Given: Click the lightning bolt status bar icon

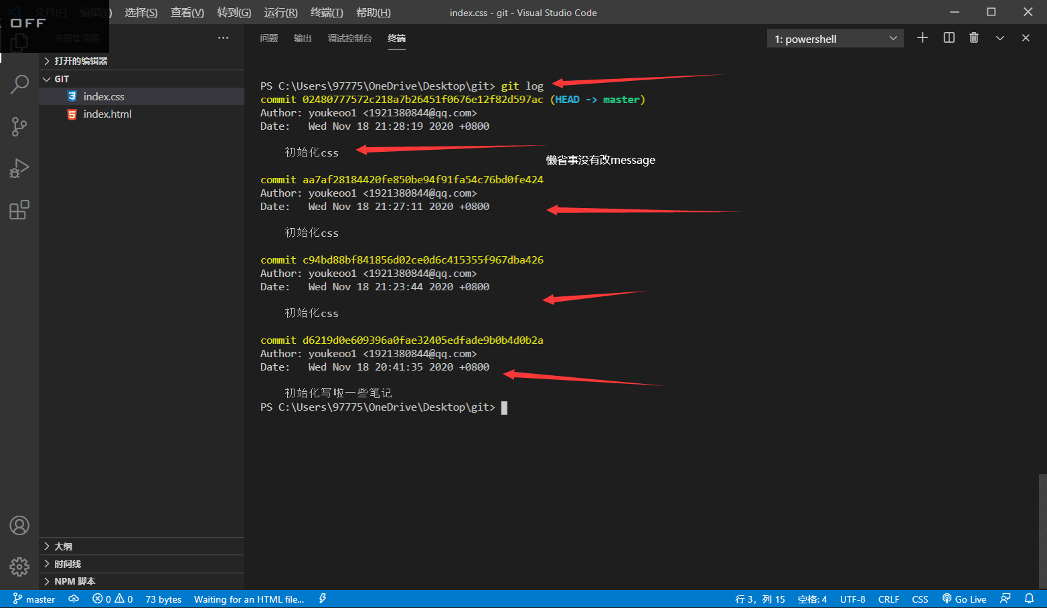Looking at the screenshot, I should pyautogui.click(x=323, y=599).
